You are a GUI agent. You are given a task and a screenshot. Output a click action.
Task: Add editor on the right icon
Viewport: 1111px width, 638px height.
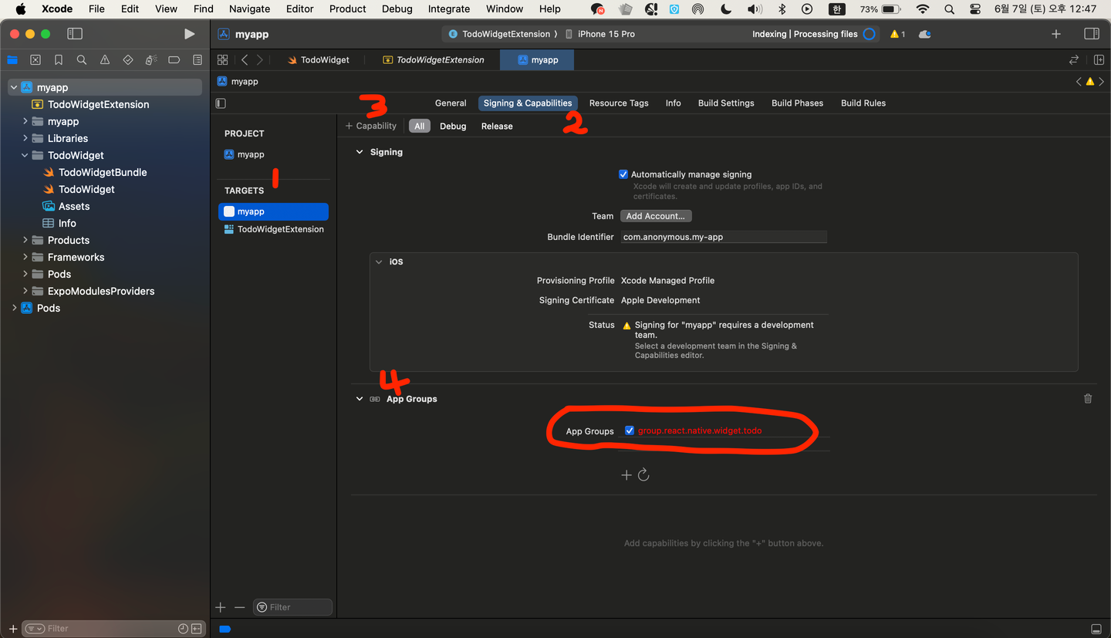click(x=1099, y=59)
